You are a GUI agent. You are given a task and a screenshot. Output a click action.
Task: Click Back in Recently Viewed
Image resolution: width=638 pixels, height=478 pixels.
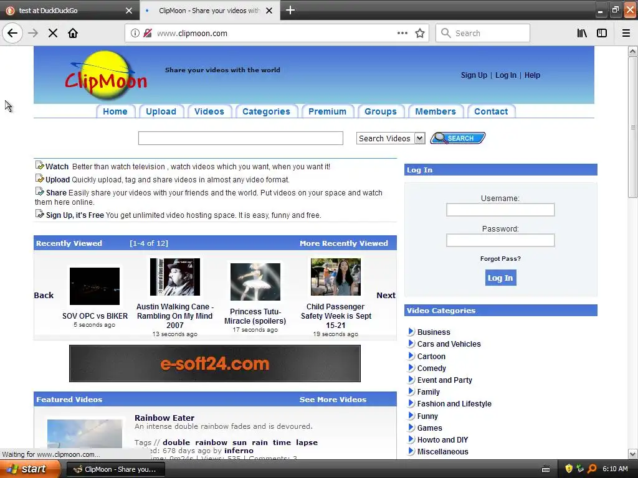tap(44, 295)
